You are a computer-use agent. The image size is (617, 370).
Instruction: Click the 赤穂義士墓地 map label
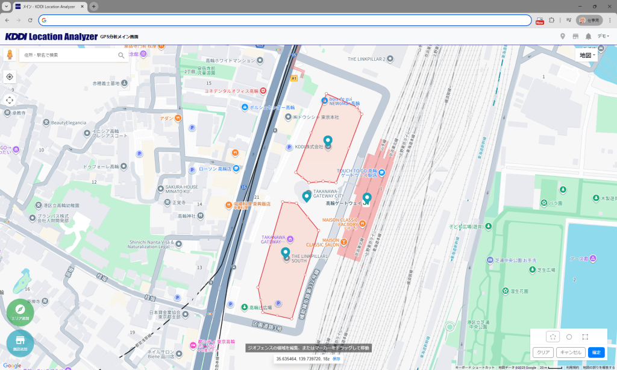(x=106, y=83)
